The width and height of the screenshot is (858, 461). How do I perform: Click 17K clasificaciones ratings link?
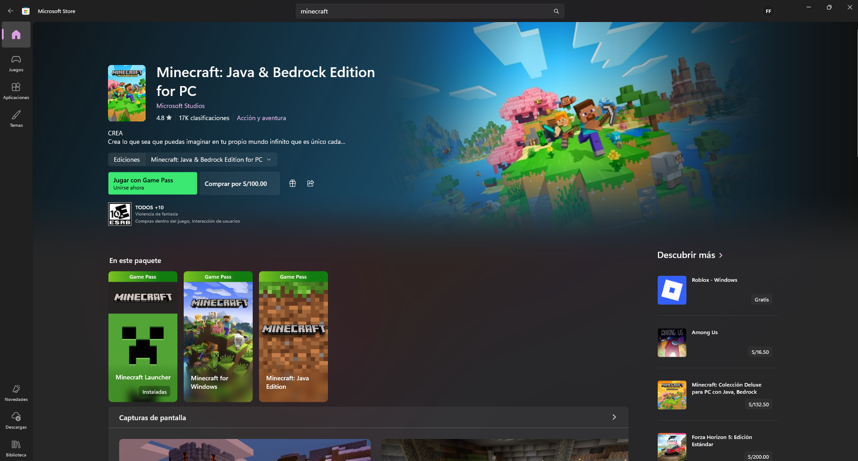(204, 118)
